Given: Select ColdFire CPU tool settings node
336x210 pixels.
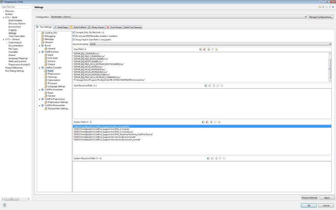Looking at the screenshot, I should coord(51,33).
